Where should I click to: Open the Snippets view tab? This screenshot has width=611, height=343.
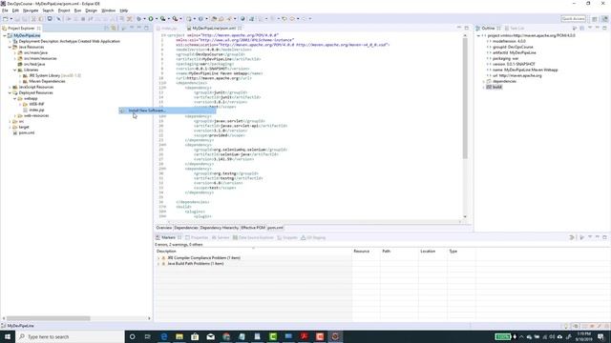tap(287, 237)
